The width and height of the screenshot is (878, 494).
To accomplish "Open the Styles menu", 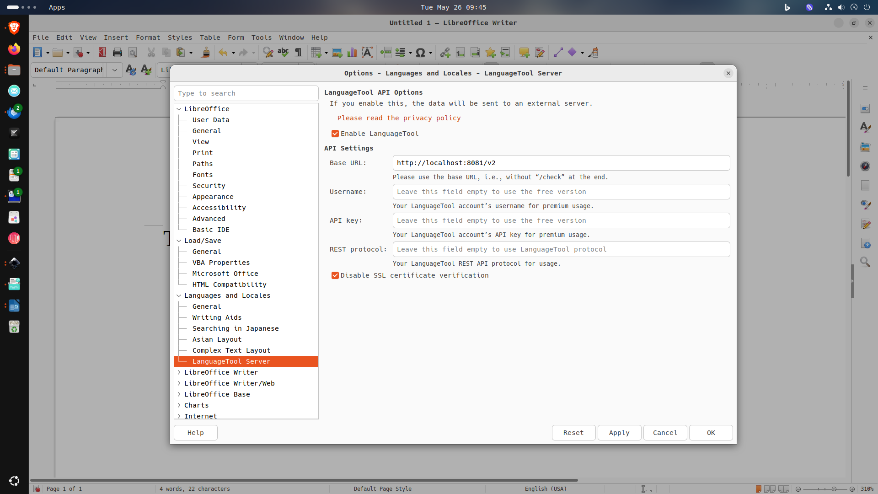I will (x=180, y=38).
